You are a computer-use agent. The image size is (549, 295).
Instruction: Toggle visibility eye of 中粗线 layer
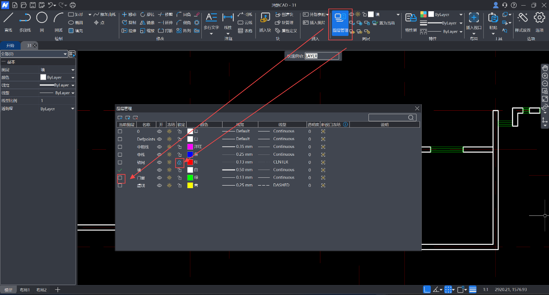tap(159, 147)
